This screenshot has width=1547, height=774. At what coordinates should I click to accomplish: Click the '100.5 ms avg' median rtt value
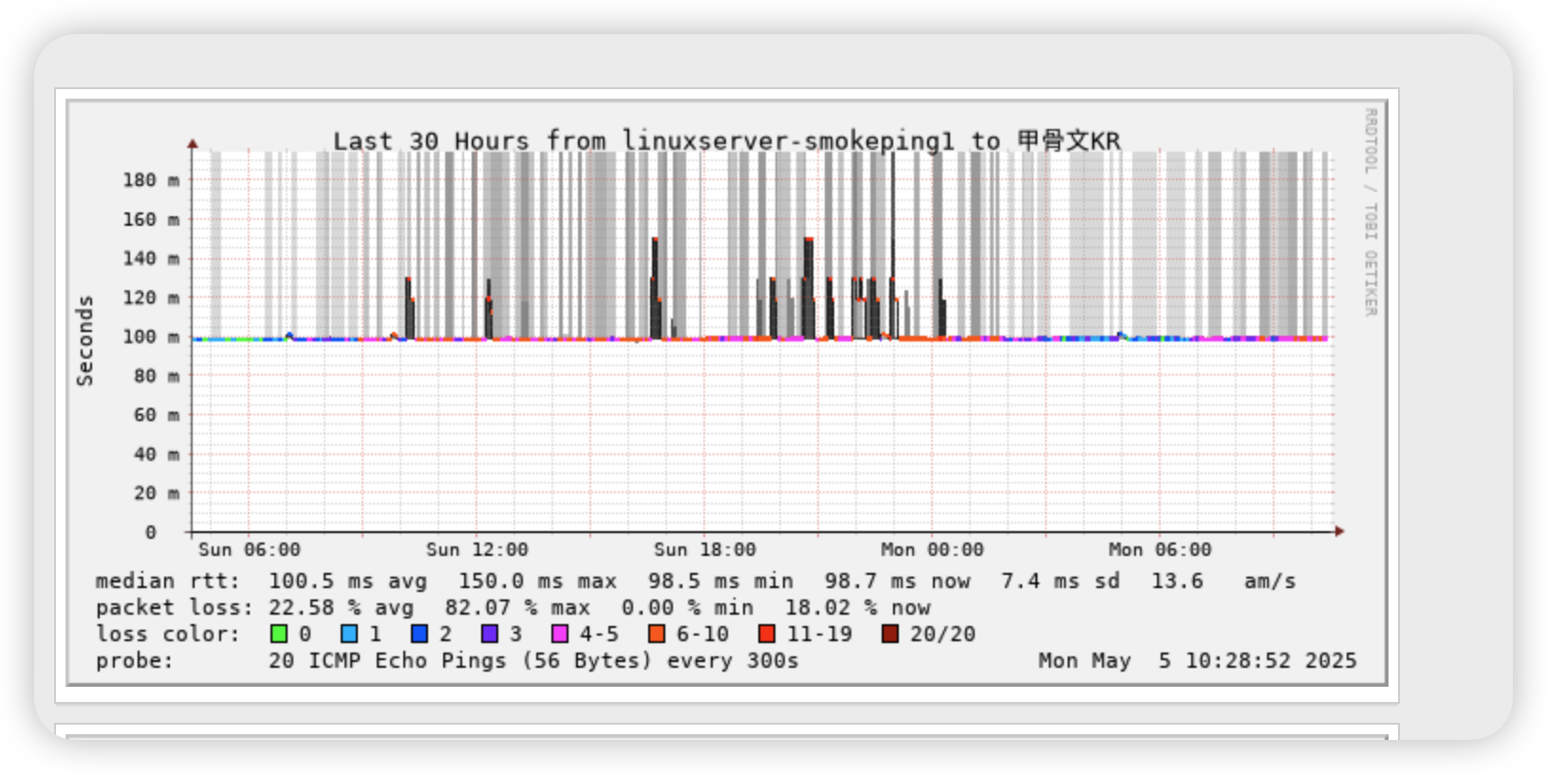tap(347, 581)
